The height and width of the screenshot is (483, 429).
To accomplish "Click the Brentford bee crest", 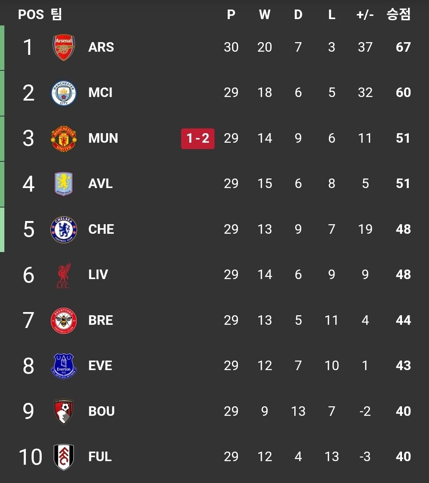I will click(64, 320).
